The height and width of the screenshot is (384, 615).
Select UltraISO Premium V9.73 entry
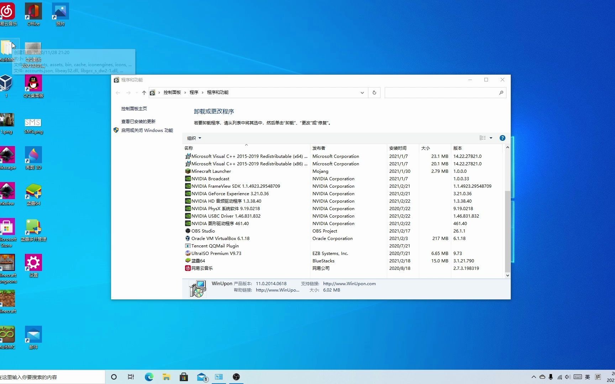343,254
